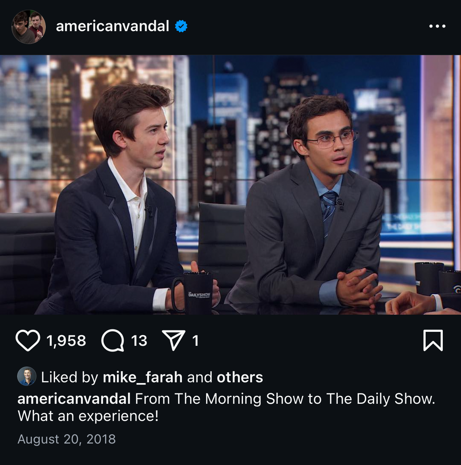Save the post with the bookmark icon

coord(433,340)
